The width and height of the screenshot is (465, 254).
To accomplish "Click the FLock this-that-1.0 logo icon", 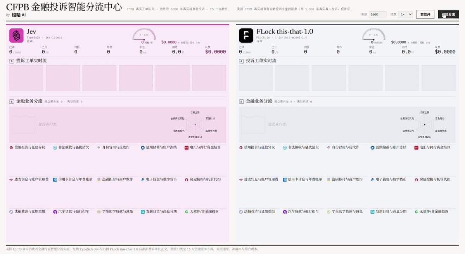I will tap(246, 35).
